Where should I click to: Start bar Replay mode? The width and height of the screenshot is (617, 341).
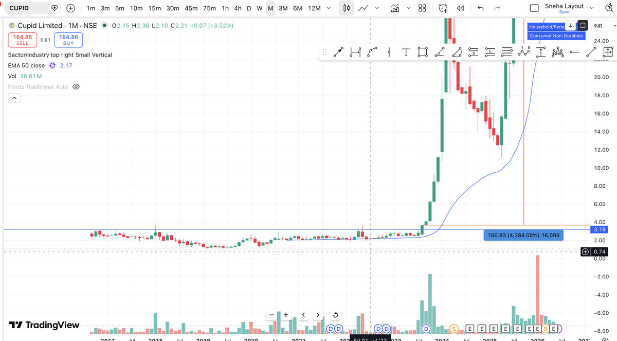tap(461, 8)
